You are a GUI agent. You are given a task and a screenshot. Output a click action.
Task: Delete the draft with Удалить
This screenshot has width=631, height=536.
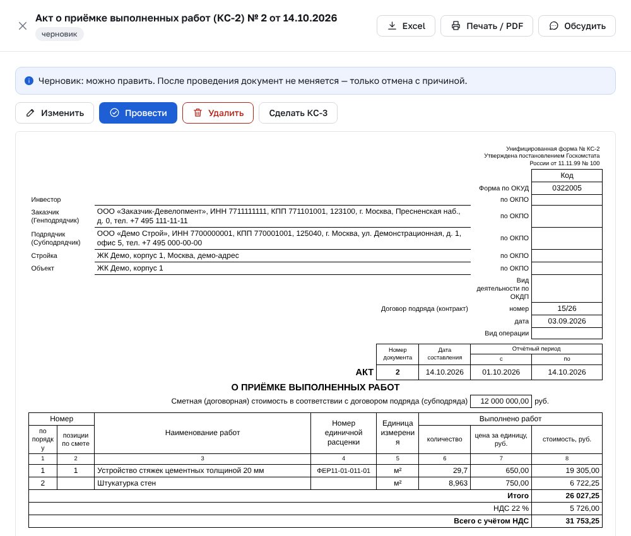pyautogui.click(x=218, y=113)
